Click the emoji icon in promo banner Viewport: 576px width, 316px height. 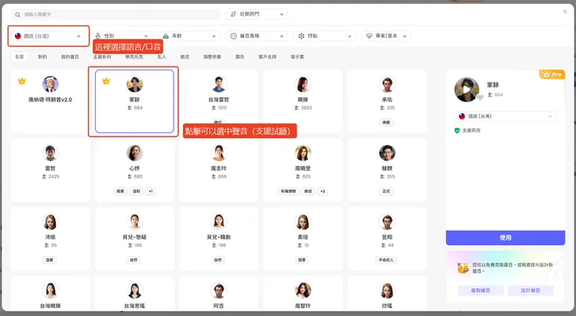pyautogui.click(x=463, y=269)
